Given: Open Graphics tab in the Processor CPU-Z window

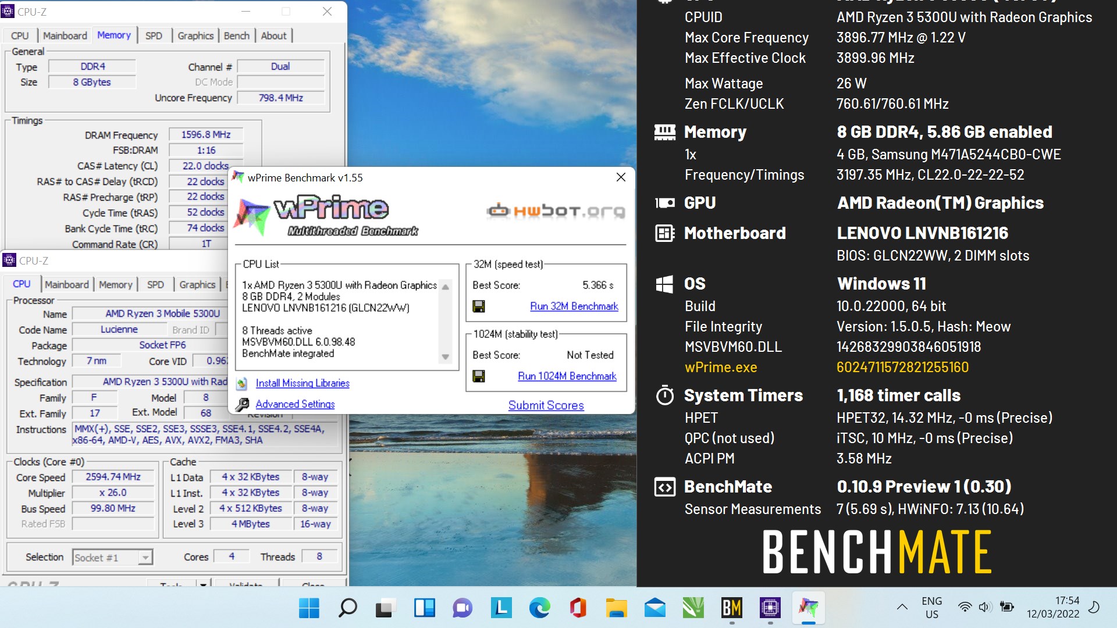Looking at the screenshot, I should [x=197, y=284].
